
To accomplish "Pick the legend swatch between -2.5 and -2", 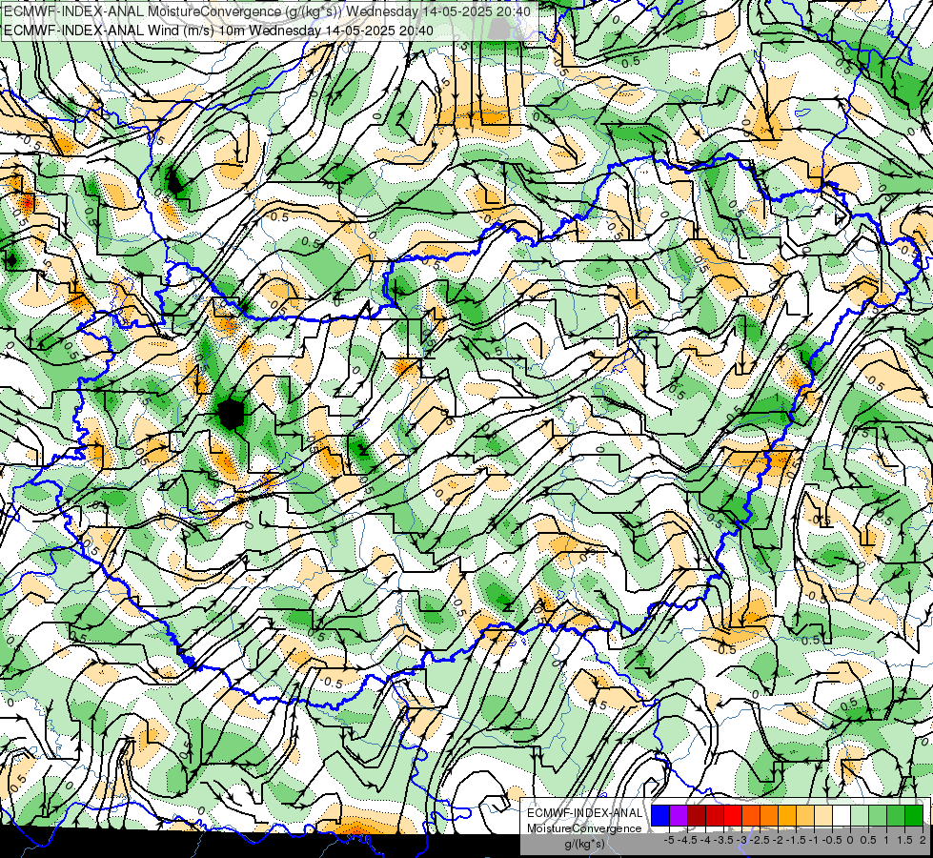I will [x=769, y=815].
